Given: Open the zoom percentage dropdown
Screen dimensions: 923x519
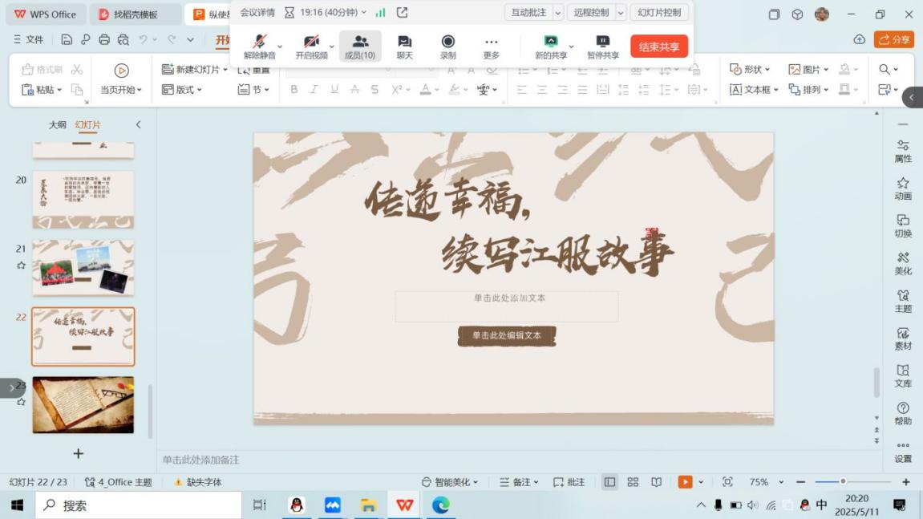Looking at the screenshot, I should (x=764, y=482).
